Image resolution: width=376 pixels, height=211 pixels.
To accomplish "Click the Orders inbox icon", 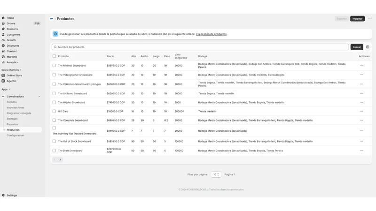I will click(3, 23).
